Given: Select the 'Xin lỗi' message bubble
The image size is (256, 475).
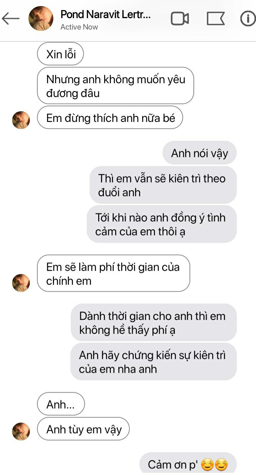Looking at the screenshot, I should tap(60, 54).
